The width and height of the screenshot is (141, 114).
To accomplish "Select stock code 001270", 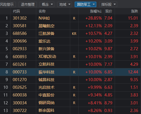I will click(x=20, y=80).
